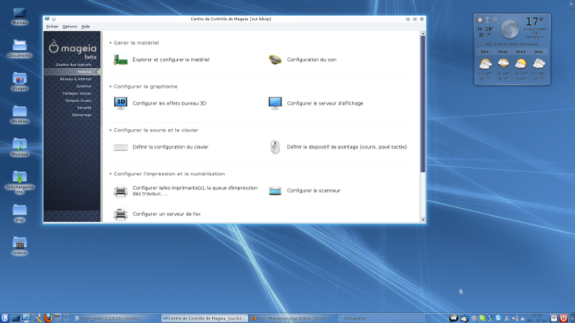Click Définir la configuration du clavier
Screen dimensions: 575x323
170,147
